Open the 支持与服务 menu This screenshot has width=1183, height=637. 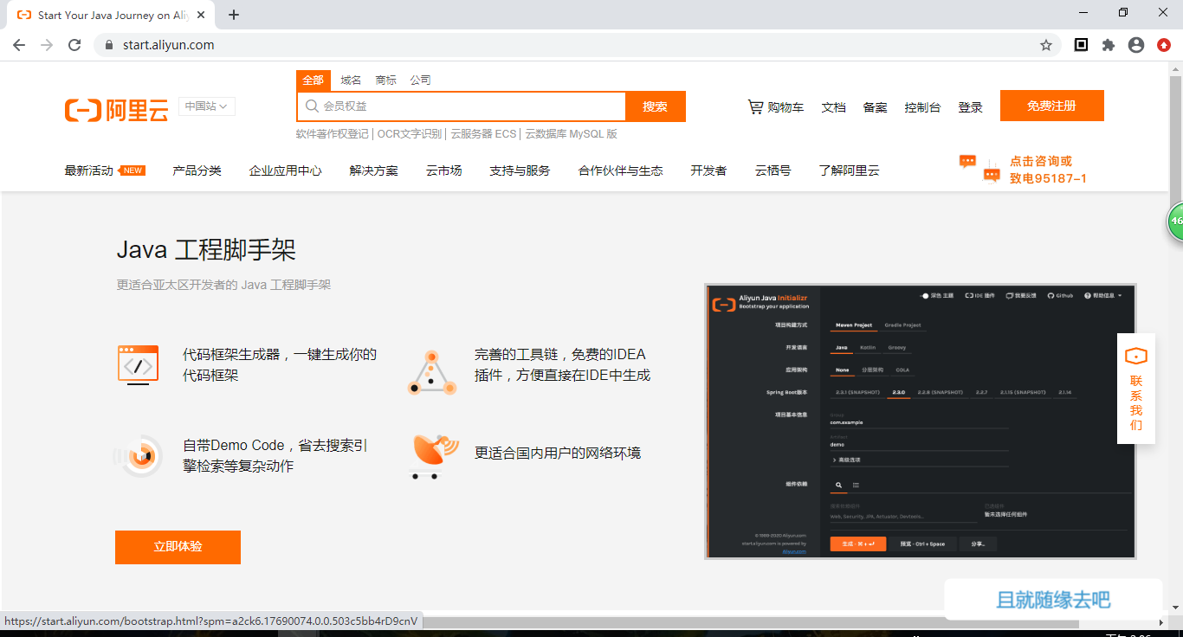tap(520, 171)
